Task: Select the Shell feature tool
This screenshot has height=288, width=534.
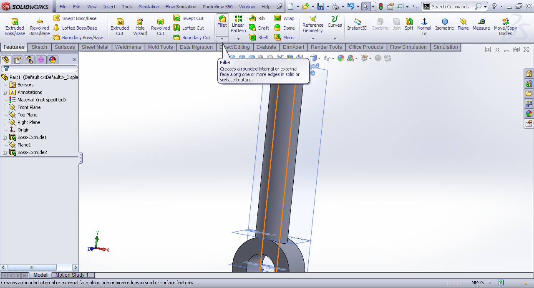Action: 259,38
